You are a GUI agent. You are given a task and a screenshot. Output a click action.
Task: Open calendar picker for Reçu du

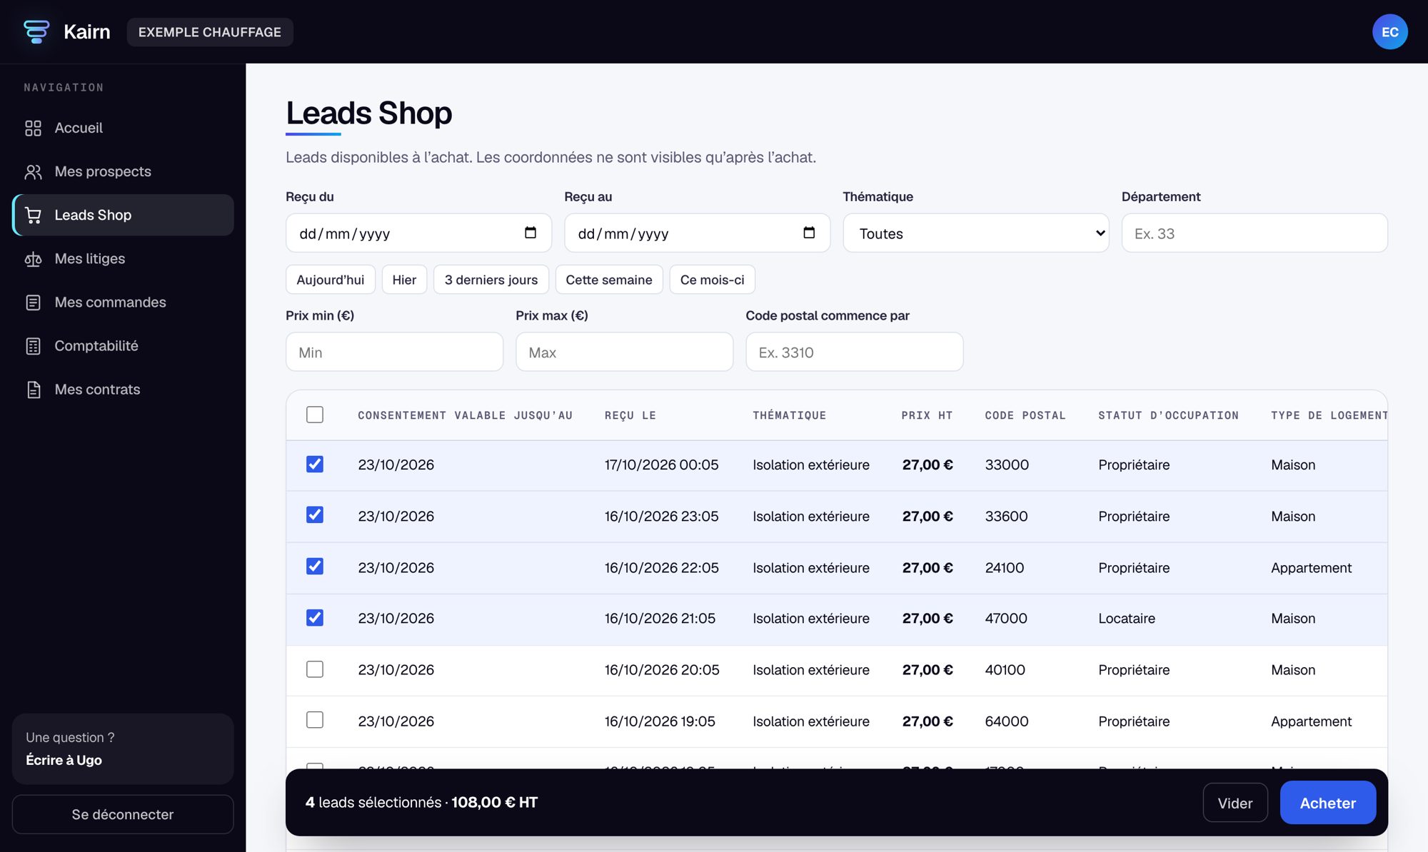coord(530,233)
